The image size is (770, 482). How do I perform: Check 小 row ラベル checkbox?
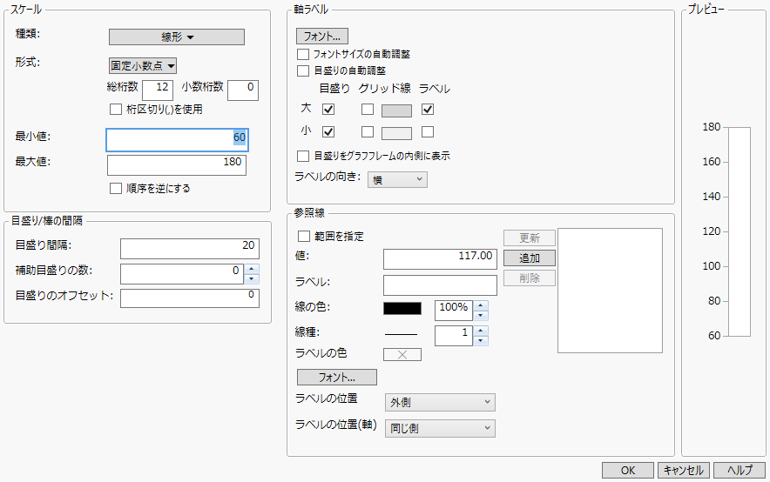point(428,131)
